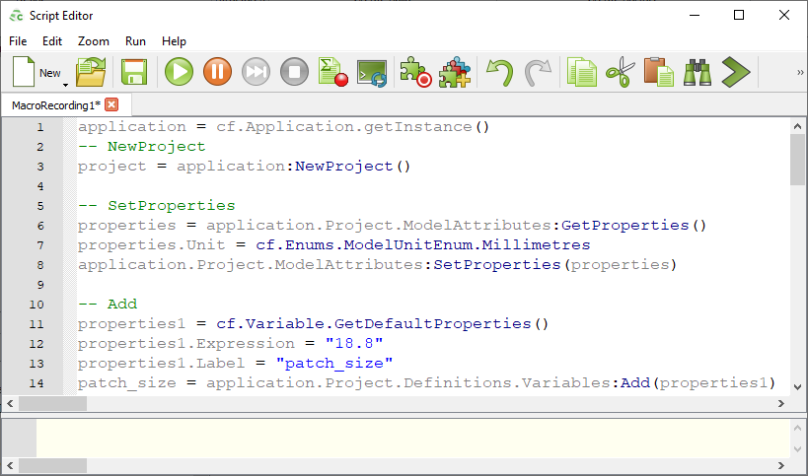Click editor vertical scrollbar up arrow
This screenshot has height=476, width=808.
(797, 126)
